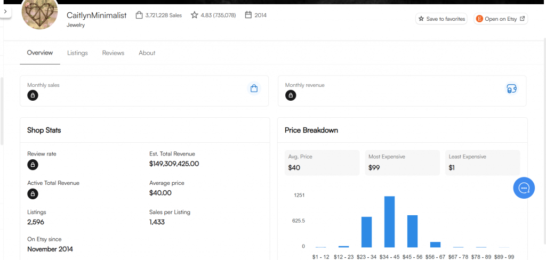546x260 pixels.
Task: Click the star rating icon beside 4.83
Action: pyautogui.click(x=194, y=15)
